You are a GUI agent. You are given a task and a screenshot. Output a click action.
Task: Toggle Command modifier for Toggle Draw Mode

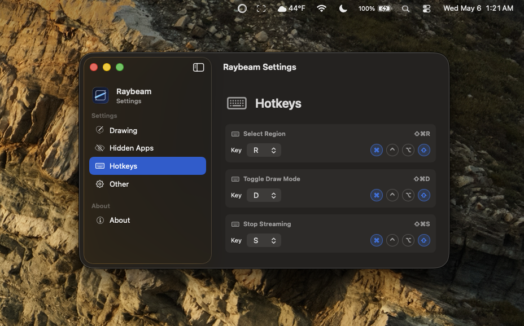[x=376, y=195]
